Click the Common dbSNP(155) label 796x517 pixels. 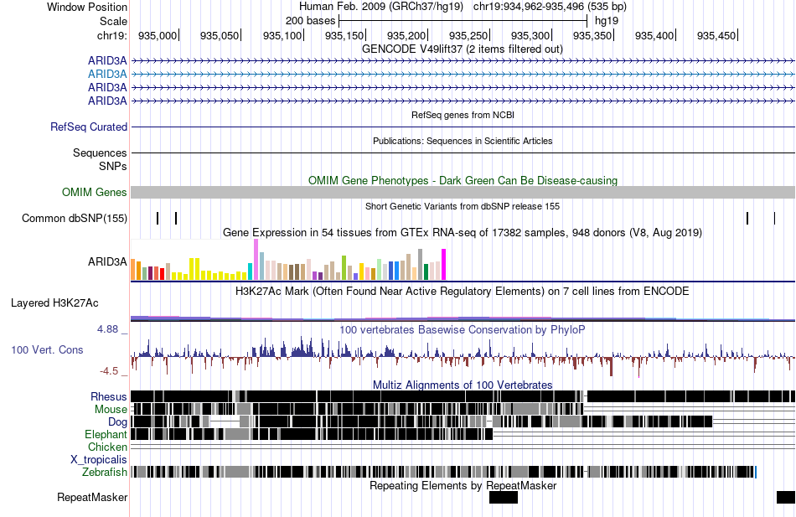[75, 219]
